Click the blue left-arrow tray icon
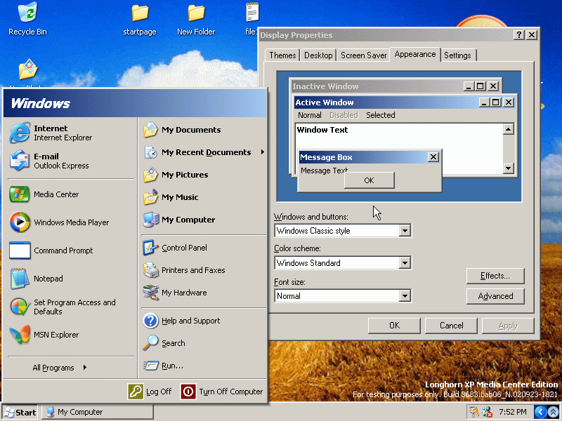The image size is (562, 421). tap(540, 412)
